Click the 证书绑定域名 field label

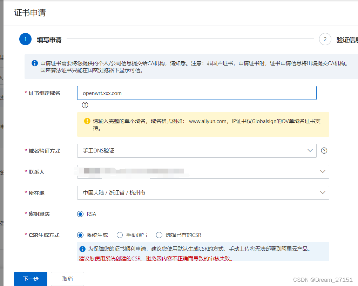point(44,93)
